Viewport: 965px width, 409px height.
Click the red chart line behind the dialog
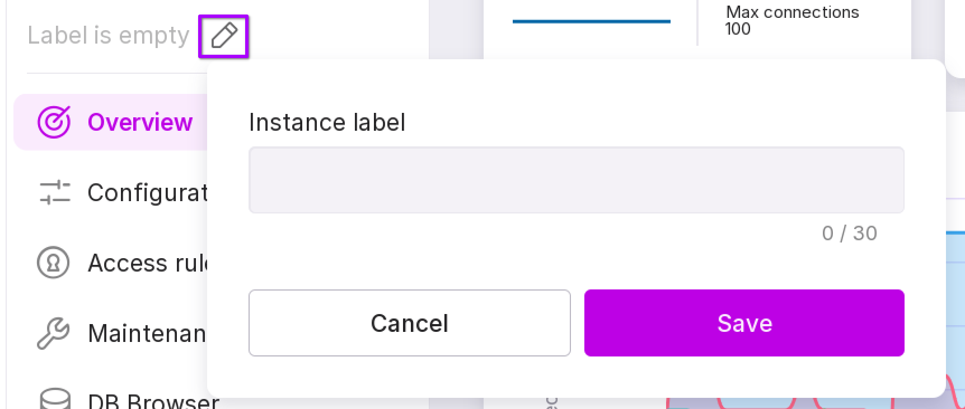click(x=953, y=390)
